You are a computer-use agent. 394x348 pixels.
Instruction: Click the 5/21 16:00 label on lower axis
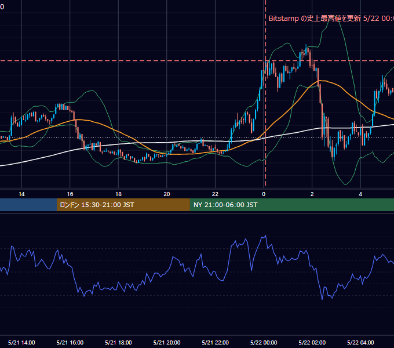coord(70,342)
